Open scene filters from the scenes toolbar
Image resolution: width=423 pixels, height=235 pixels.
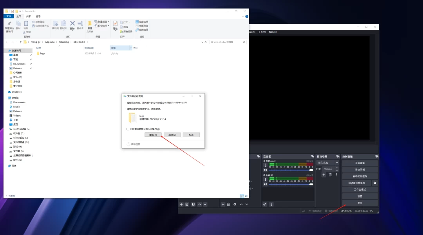(x=193, y=205)
